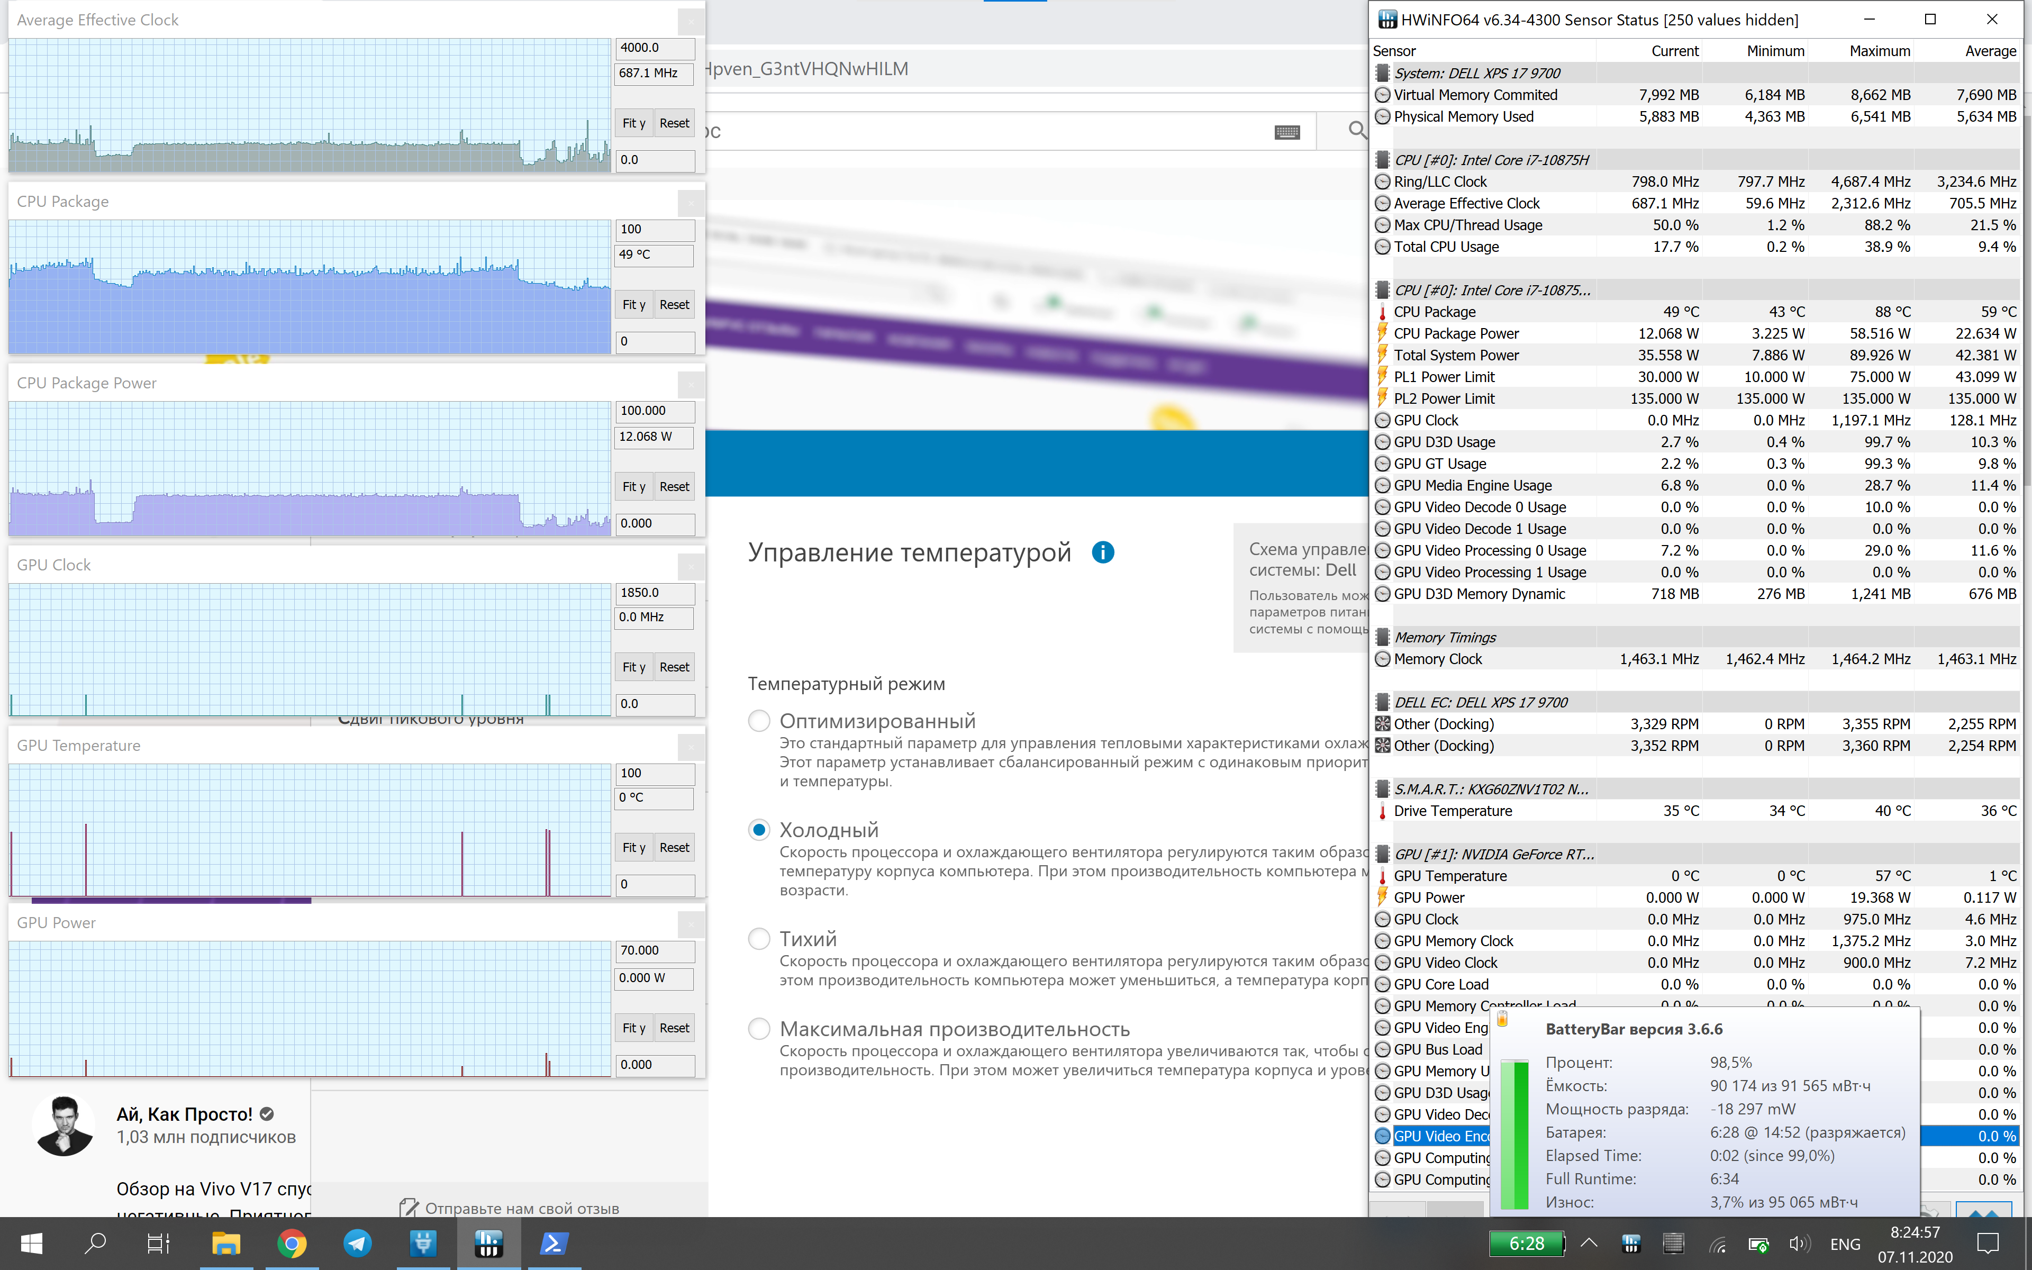Click Reset in CPU Package graph

click(x=674, y=304)
